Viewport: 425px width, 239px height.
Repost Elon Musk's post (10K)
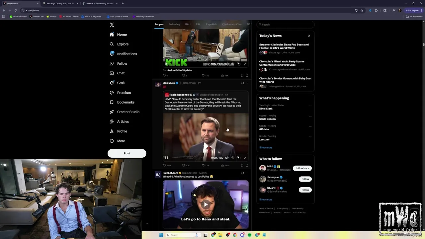186,165
